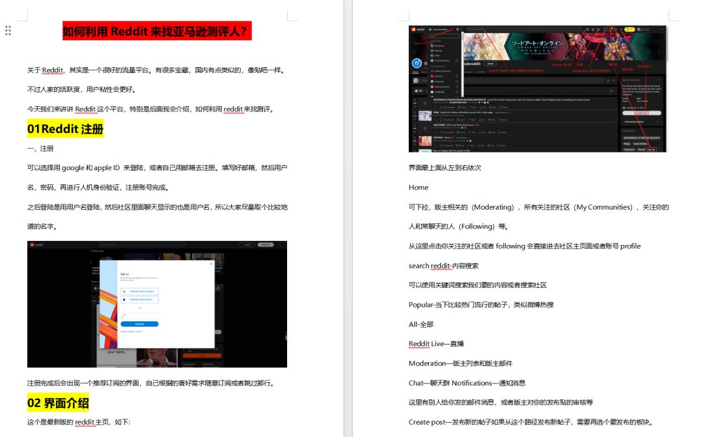Click the Apple icon on Continue With Apple

[124, 300]
